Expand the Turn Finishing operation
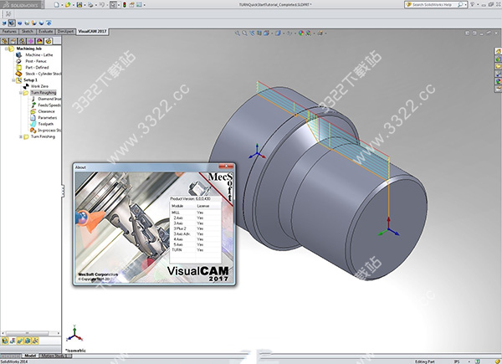Image resolution: width=502 pixels, height=364 pixels. pos(21,136)
